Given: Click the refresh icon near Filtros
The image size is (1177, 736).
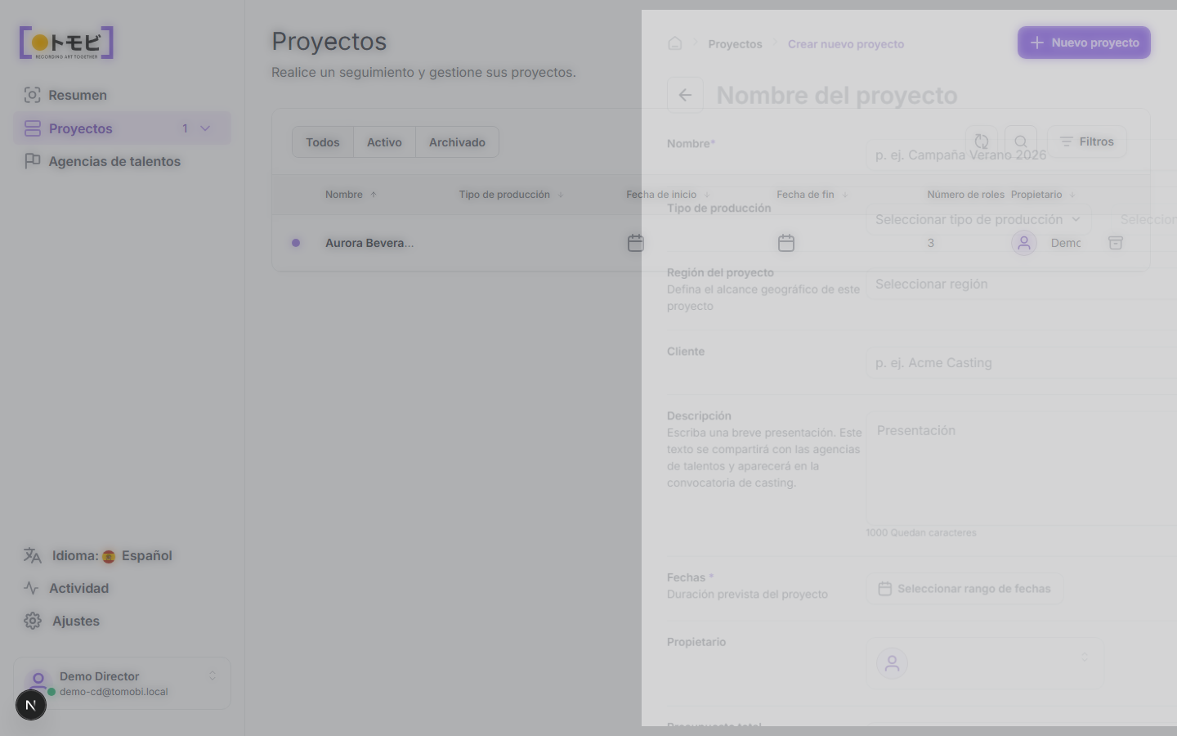Looking at the screenshot, I should 982,141.
